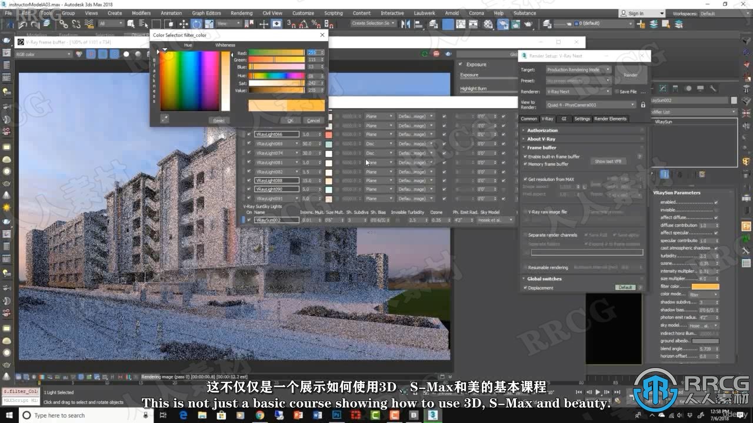Image resolution: width=753 pixels, height=423 pixels.
Task: Click the Red slider in Color Selector
Action: pyautogui.click(x=276, y=52)
